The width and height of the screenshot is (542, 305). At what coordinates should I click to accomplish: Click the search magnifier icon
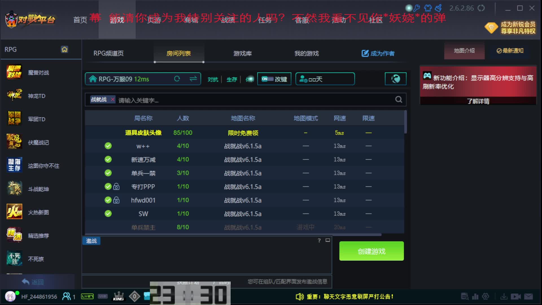coord(399,99)
